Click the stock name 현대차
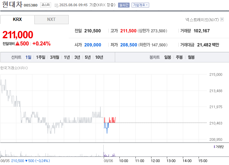This screenshot has width=229, height=165. [12, 4]
